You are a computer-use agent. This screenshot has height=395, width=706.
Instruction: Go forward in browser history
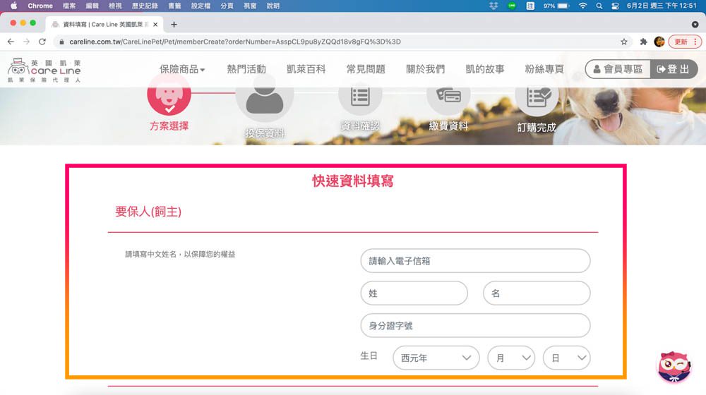pyautogui.click(x=26, y=42)
